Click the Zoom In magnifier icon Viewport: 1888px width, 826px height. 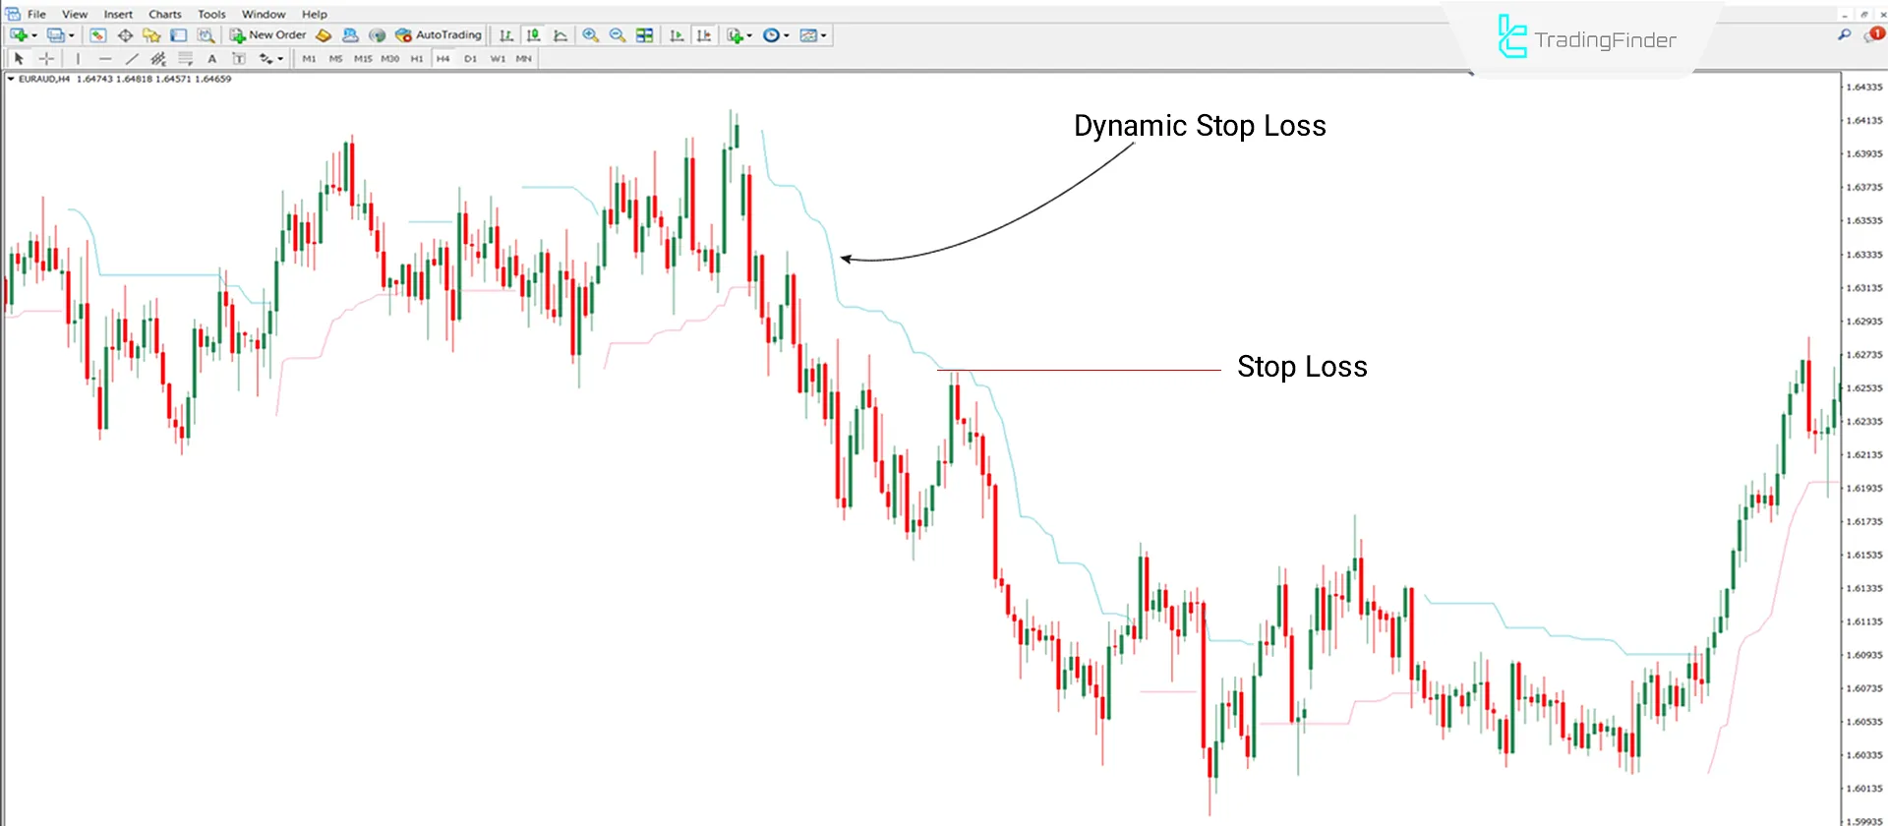coord(590,35)
